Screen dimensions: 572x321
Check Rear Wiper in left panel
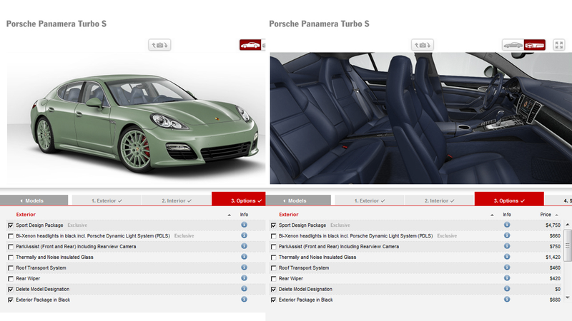click(x=11, y=279)
